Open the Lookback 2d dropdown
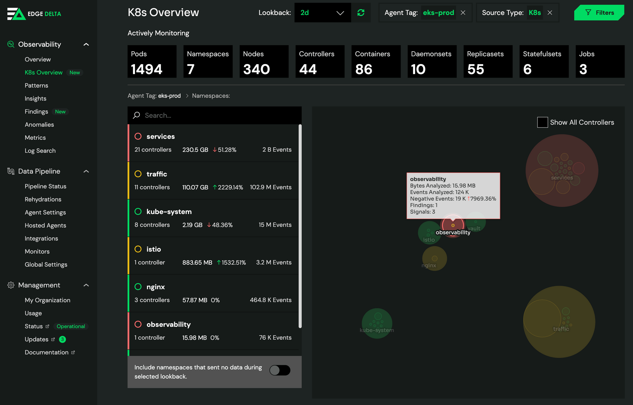The height and width of the screenshot is (405, 633). (x=322, y=13)
